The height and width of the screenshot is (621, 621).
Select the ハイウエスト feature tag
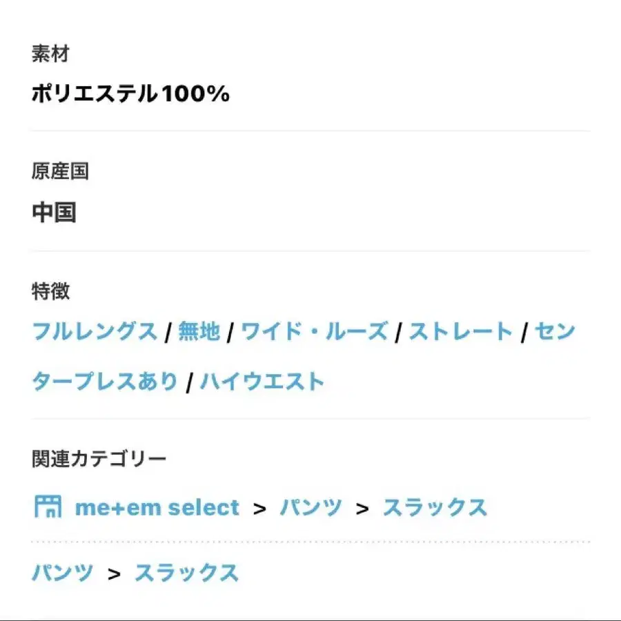263,382
